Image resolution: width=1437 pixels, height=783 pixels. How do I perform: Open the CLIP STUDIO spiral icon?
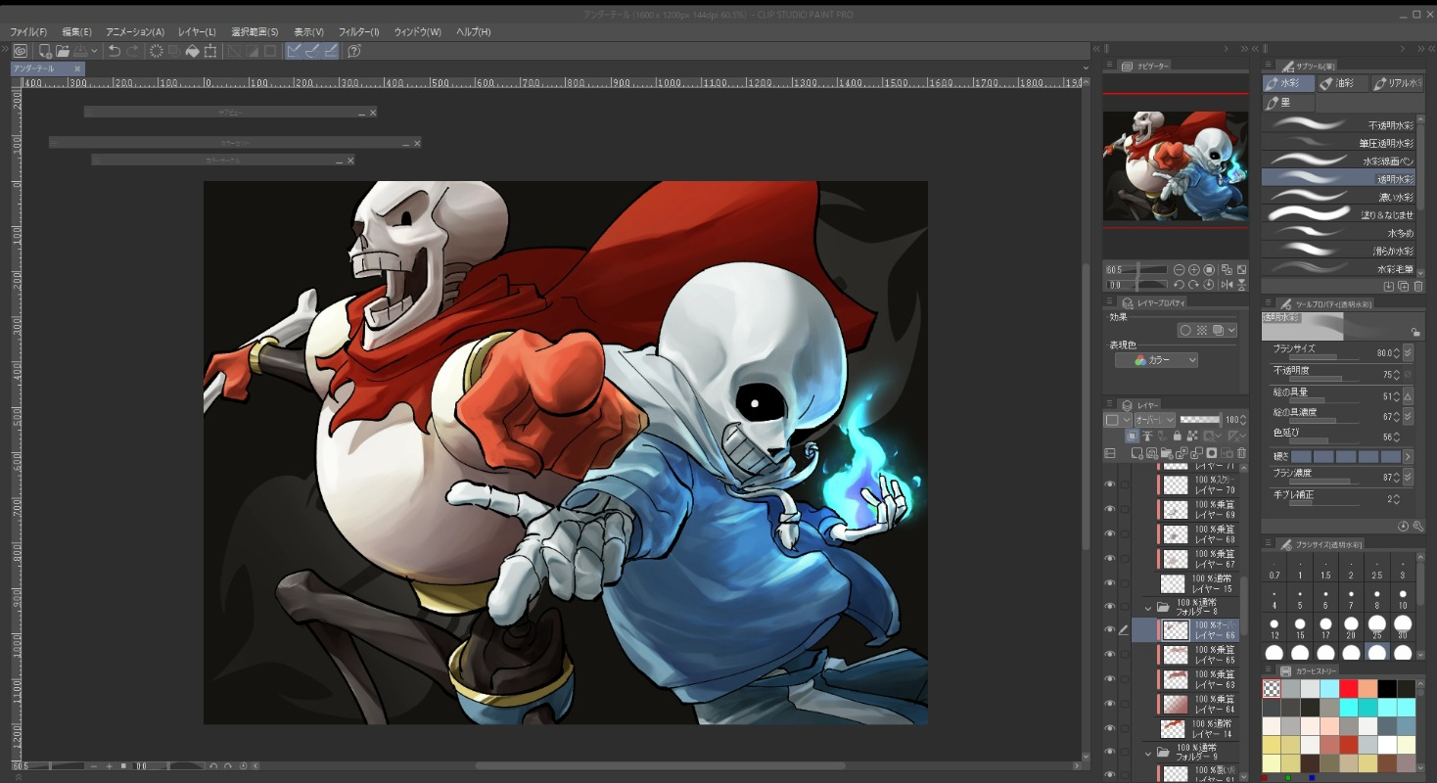click(x=19, y=51)
